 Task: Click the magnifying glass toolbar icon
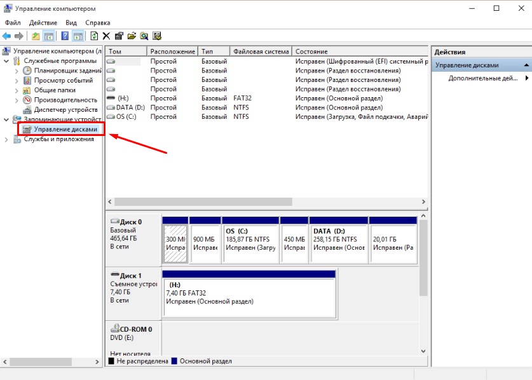144,36
